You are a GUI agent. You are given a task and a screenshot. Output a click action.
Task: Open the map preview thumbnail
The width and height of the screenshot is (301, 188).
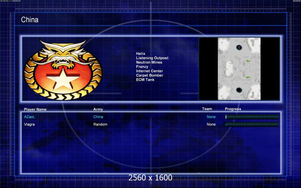pos(239,69)
